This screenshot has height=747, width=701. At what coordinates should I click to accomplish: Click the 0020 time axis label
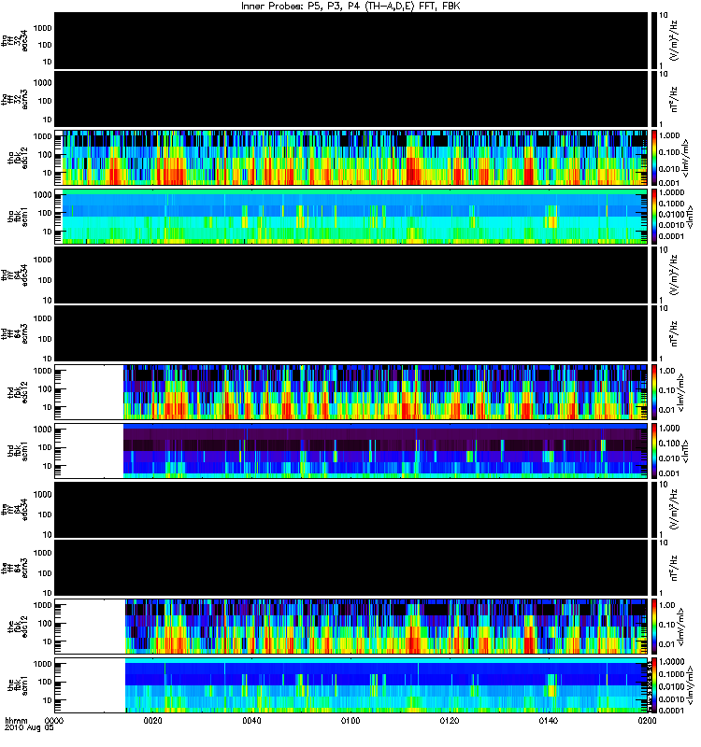click(x=152, y=720)
